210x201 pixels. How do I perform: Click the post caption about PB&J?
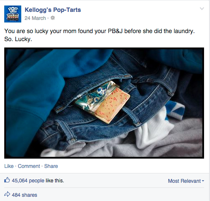pos(99,35)
